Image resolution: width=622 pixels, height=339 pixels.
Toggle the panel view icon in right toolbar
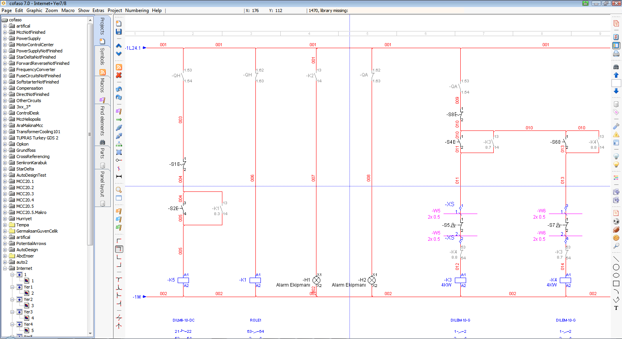pyautogui.click(x=616, y=45)
